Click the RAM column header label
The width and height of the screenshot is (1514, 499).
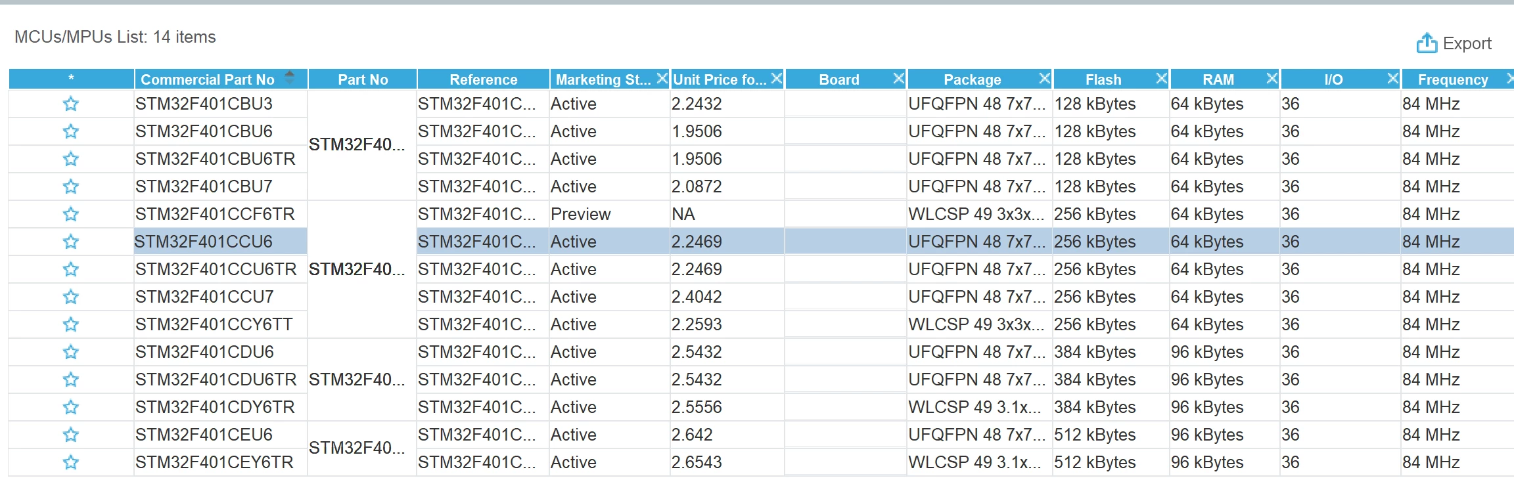click(1218, 79)
